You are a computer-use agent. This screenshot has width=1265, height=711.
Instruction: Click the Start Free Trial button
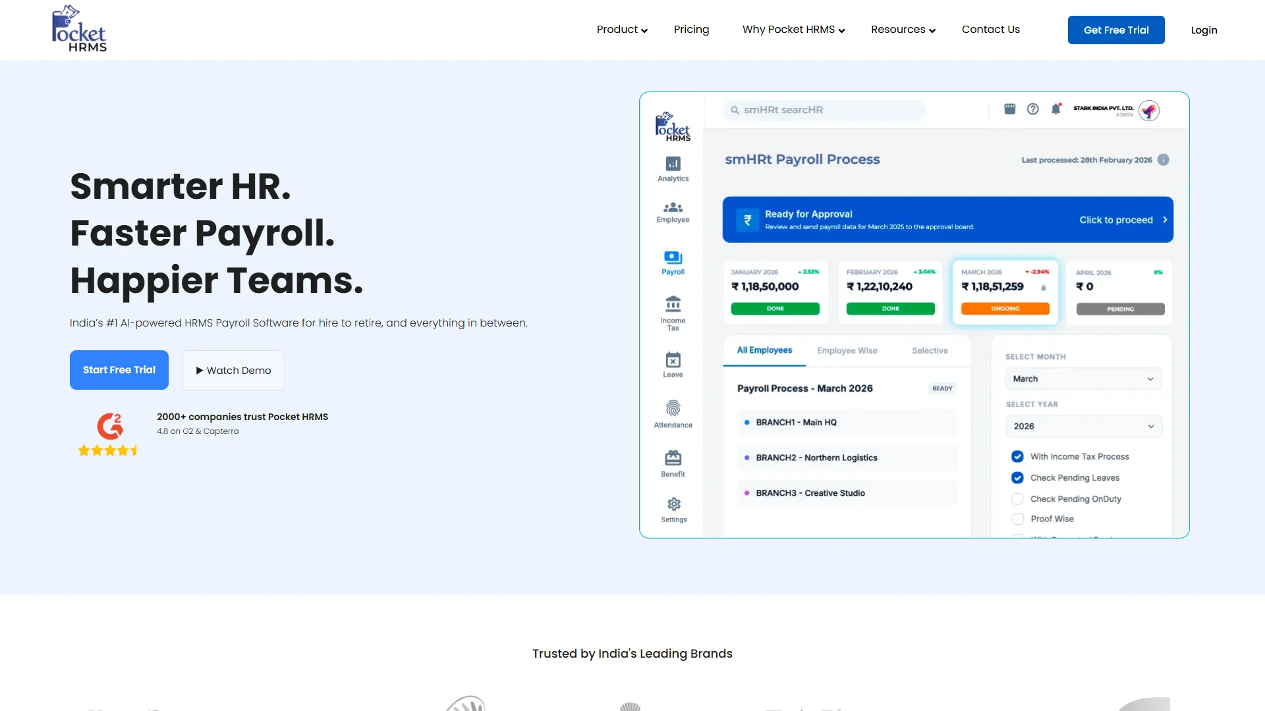tap(119, 370)
